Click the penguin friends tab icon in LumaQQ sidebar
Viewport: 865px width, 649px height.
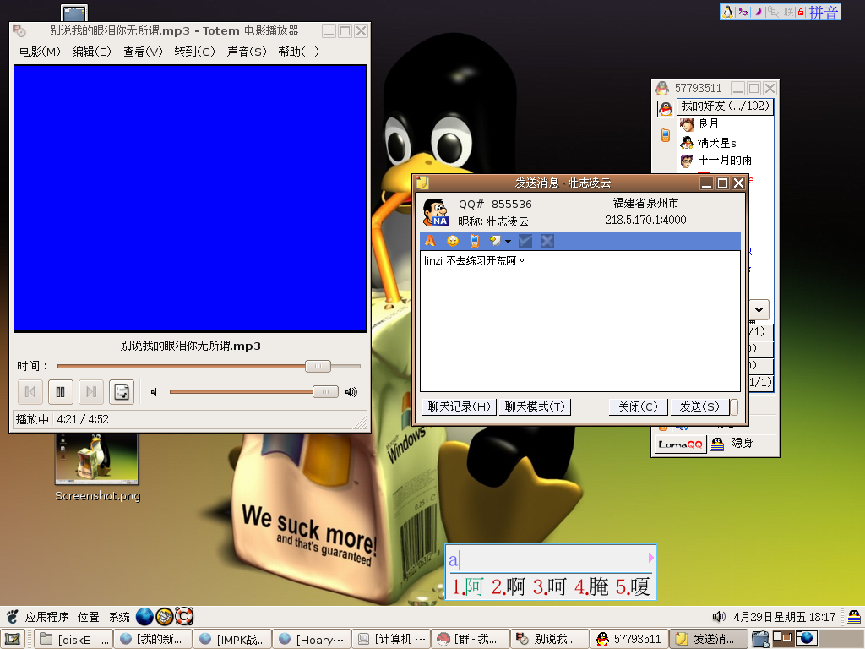click(x=666, y=109)
